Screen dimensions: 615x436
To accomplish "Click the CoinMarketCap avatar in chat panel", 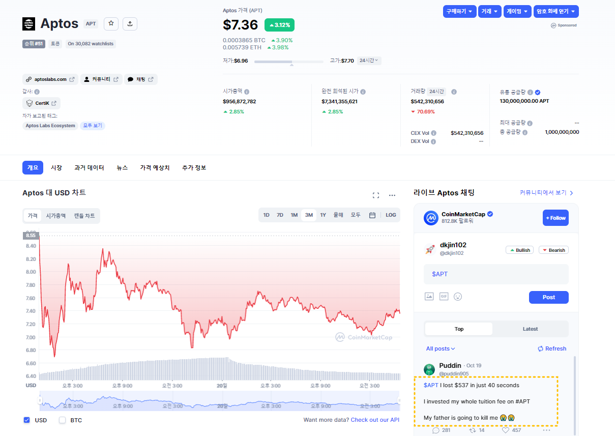I will 431,218.
